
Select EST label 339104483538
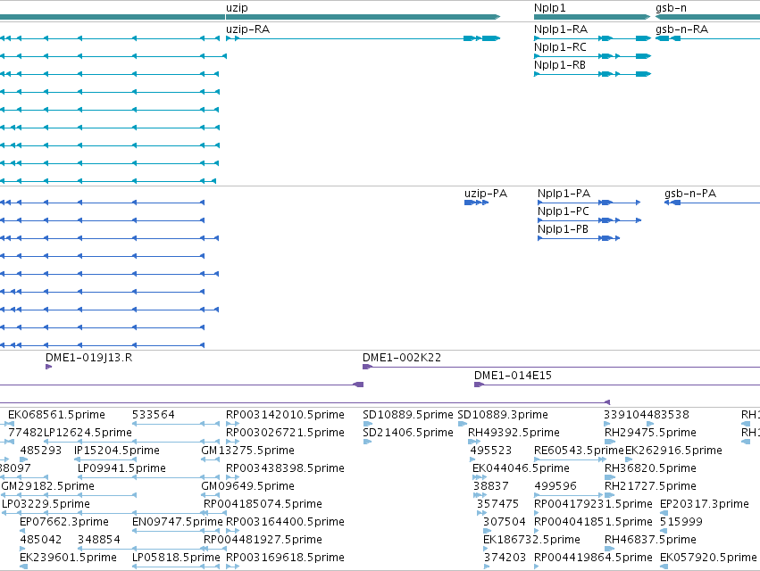click(647, 415)
